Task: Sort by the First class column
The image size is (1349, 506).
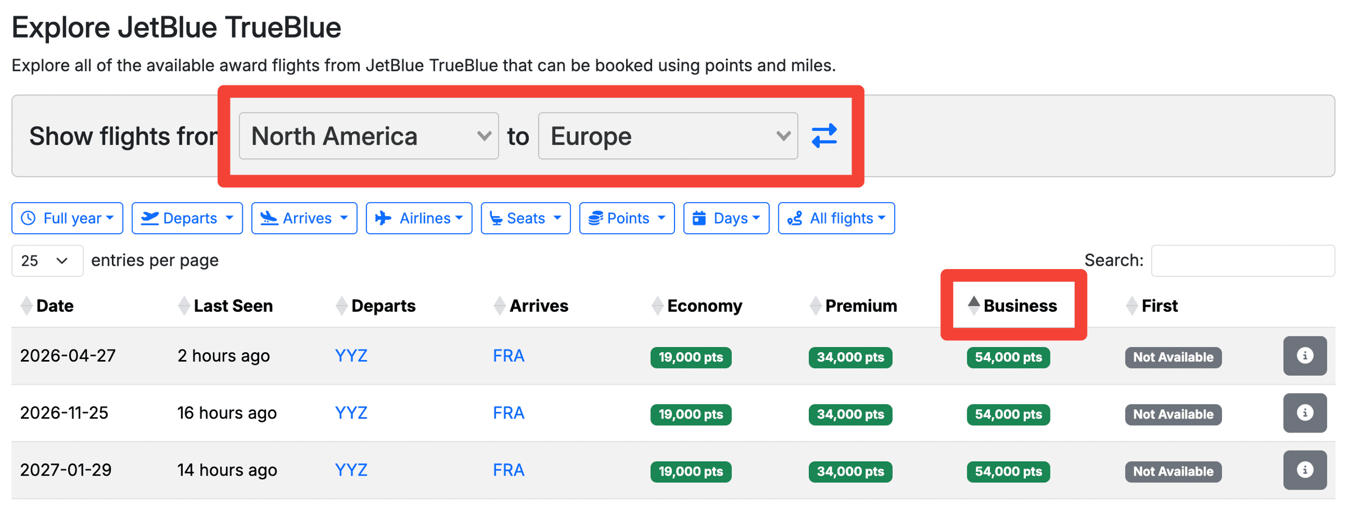Action: pos(1159,306)
